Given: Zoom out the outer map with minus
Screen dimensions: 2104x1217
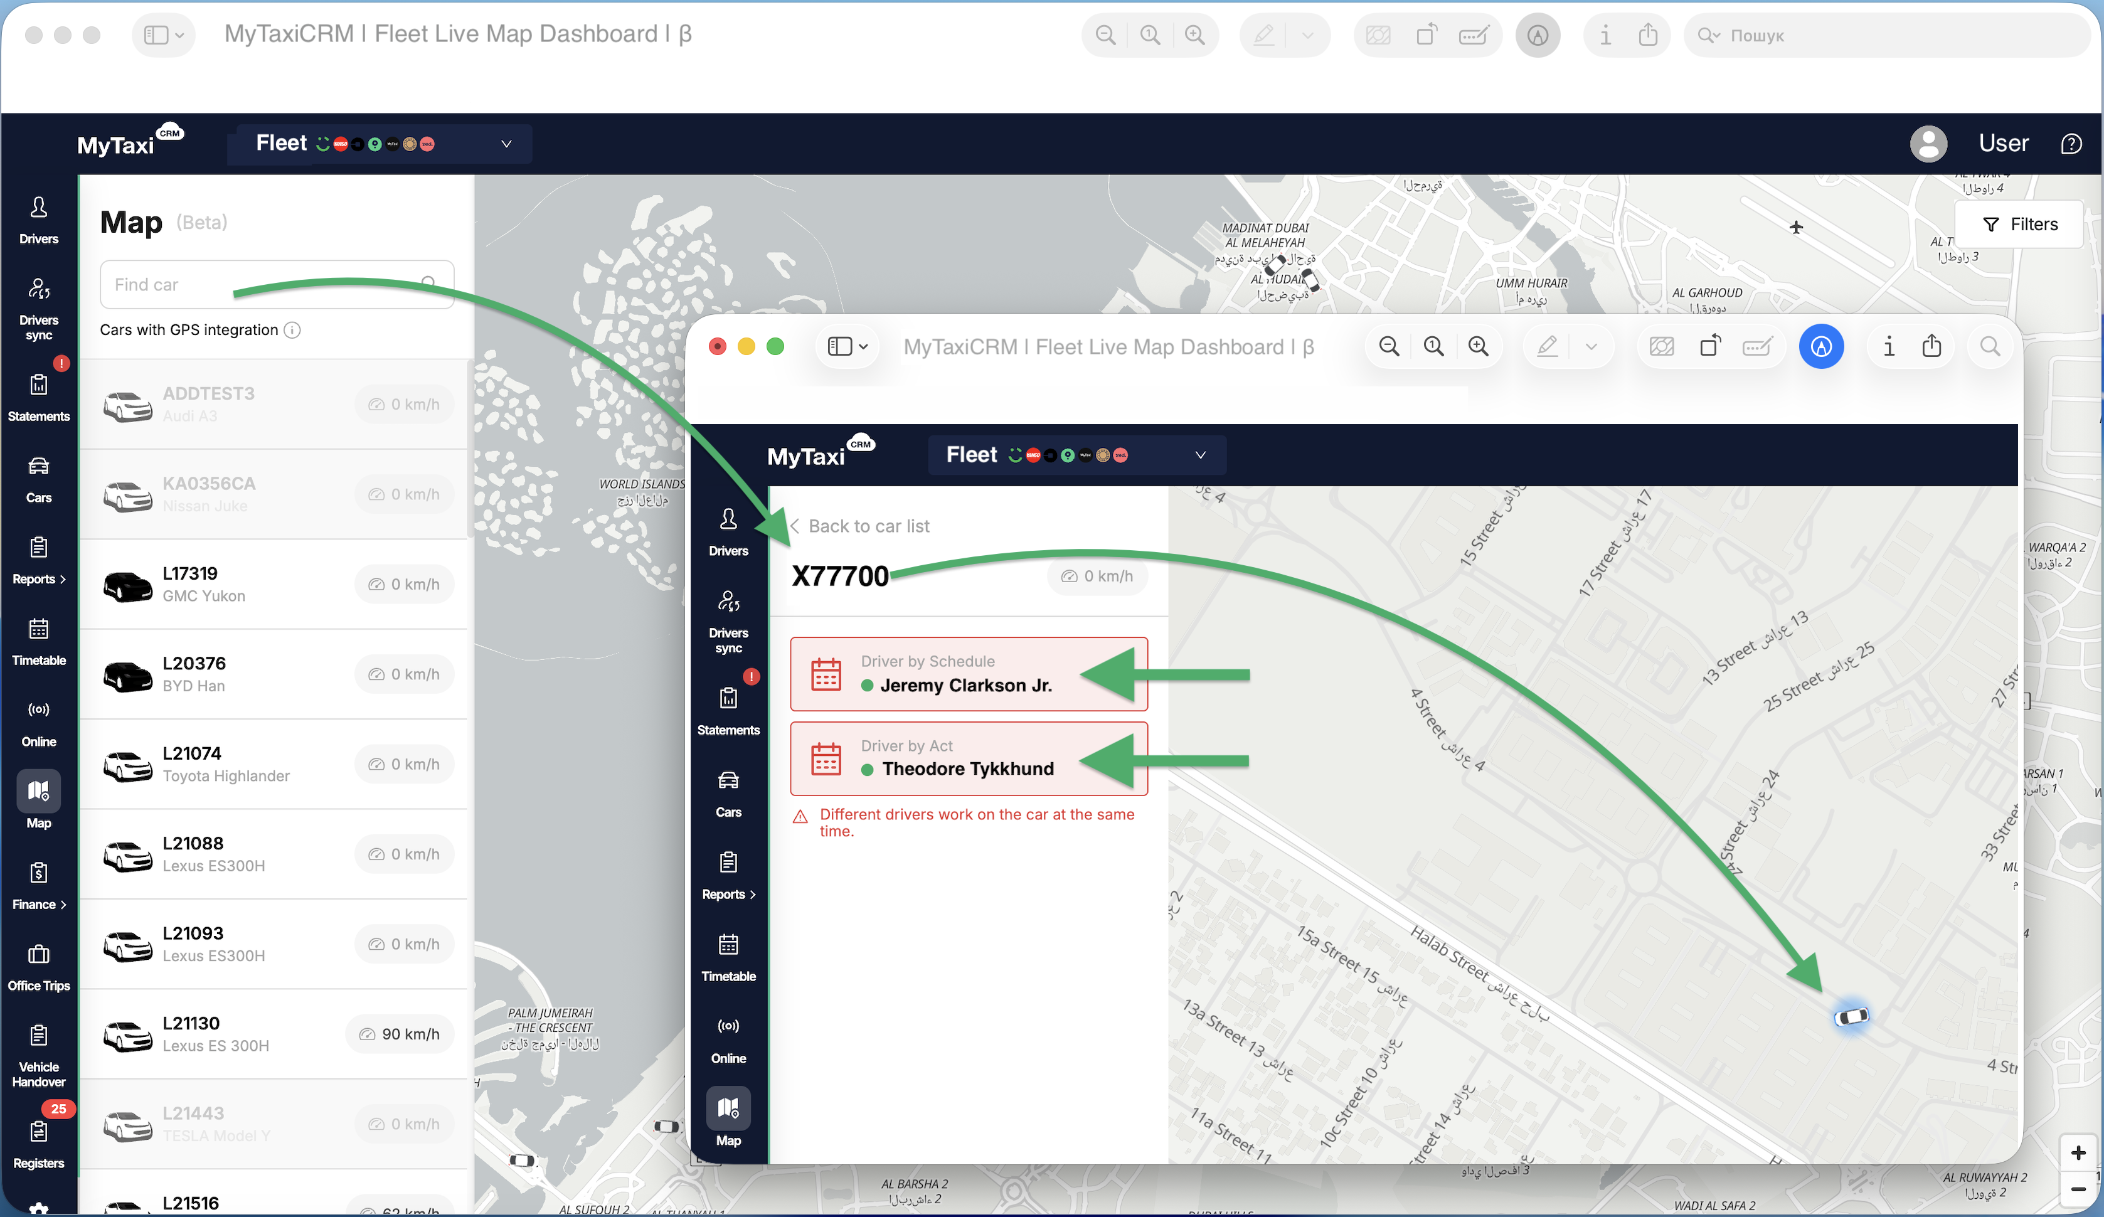Looking at the screenshot, I should [x=2078, y=1189].
